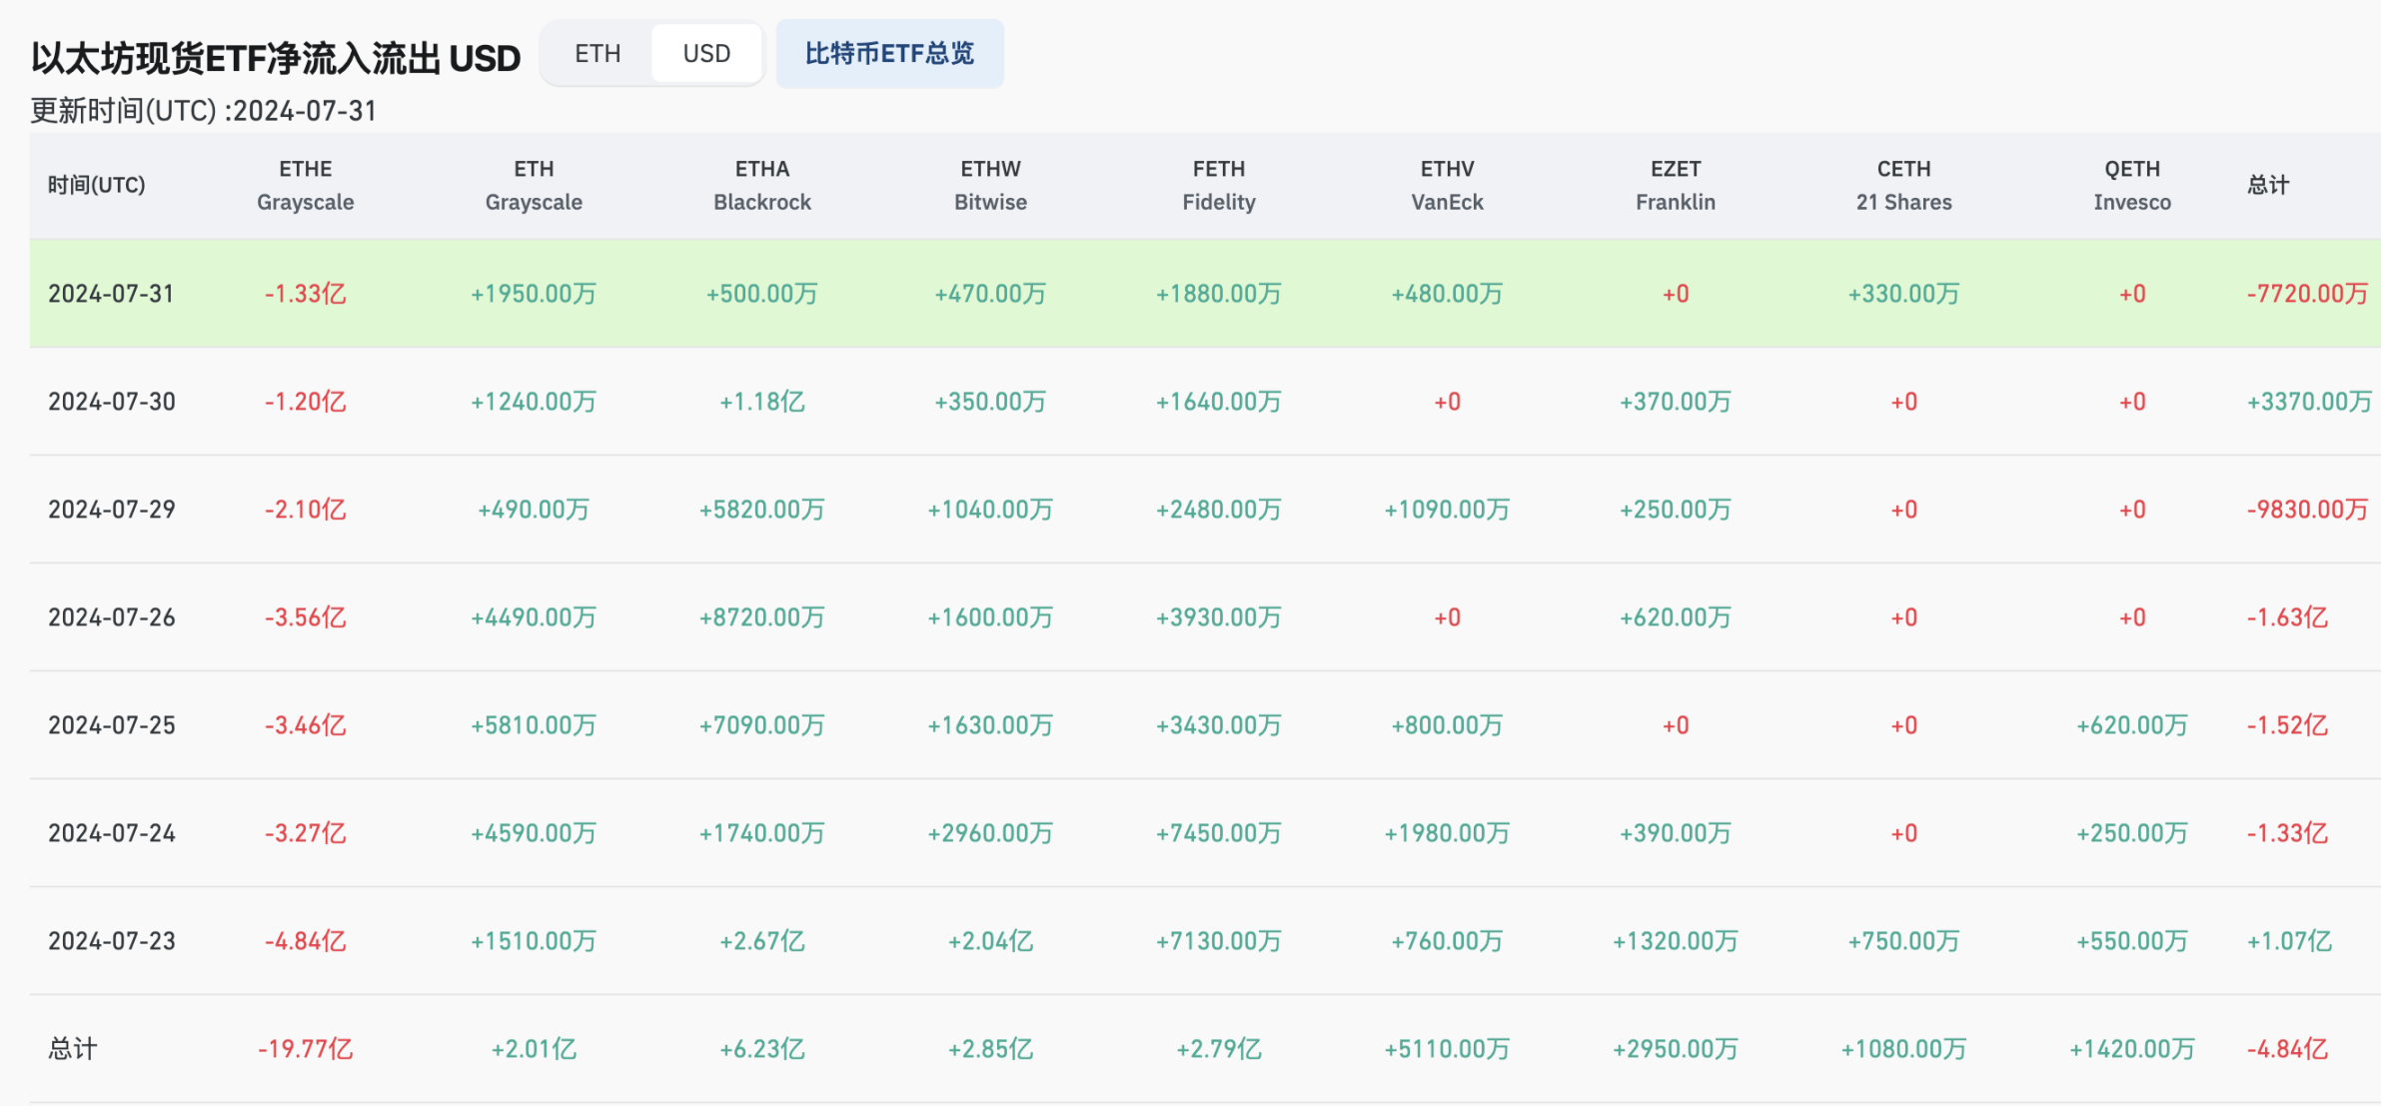Click the EZET Franklin column header
Screen dimensions: 2381x1106
[1675, 185]
